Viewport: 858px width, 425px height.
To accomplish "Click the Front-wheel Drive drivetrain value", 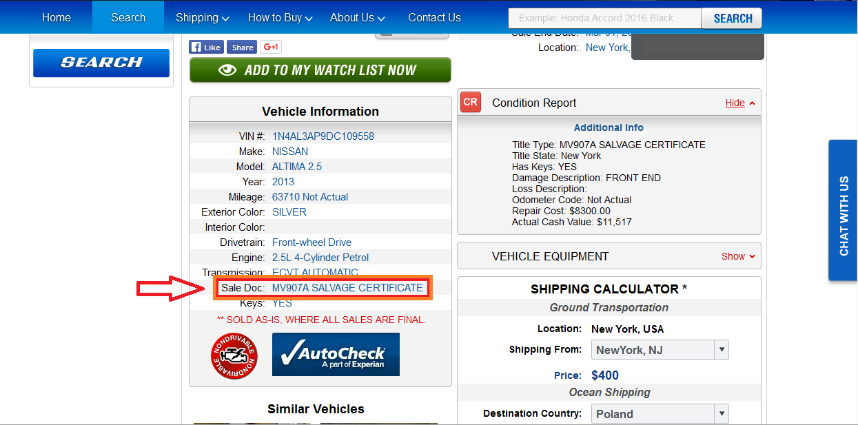I will (311, 242).
